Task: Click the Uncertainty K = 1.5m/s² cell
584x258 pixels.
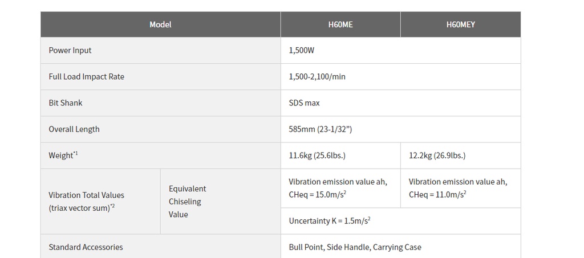Action: 401,221
